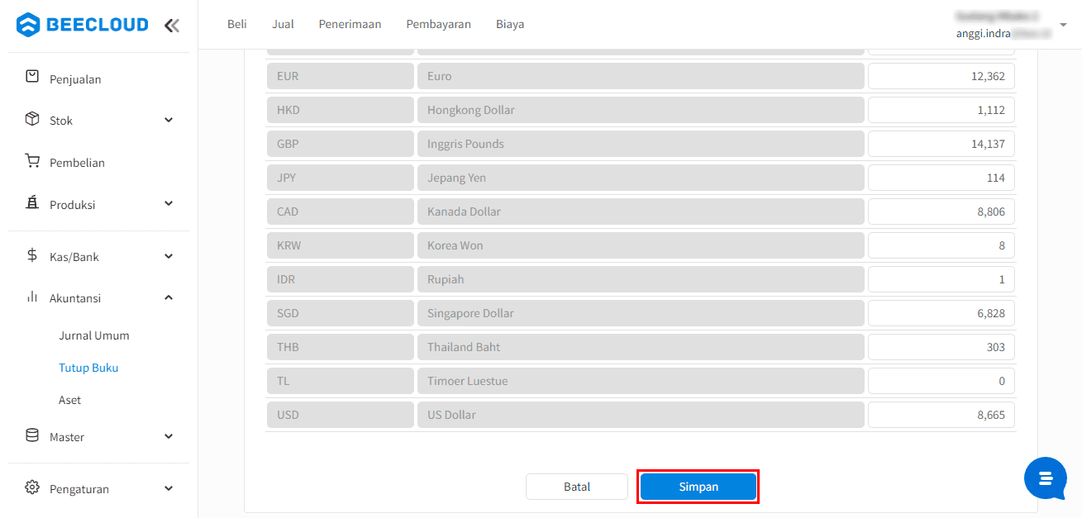Open the Biaya top menu
The width and height of the screenshot is (1082, 518).
(x=510, y=24)
